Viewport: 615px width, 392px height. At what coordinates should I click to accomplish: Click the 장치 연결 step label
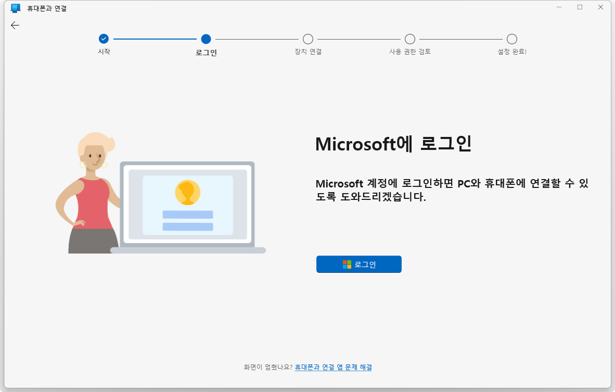(x=309, y=52)
